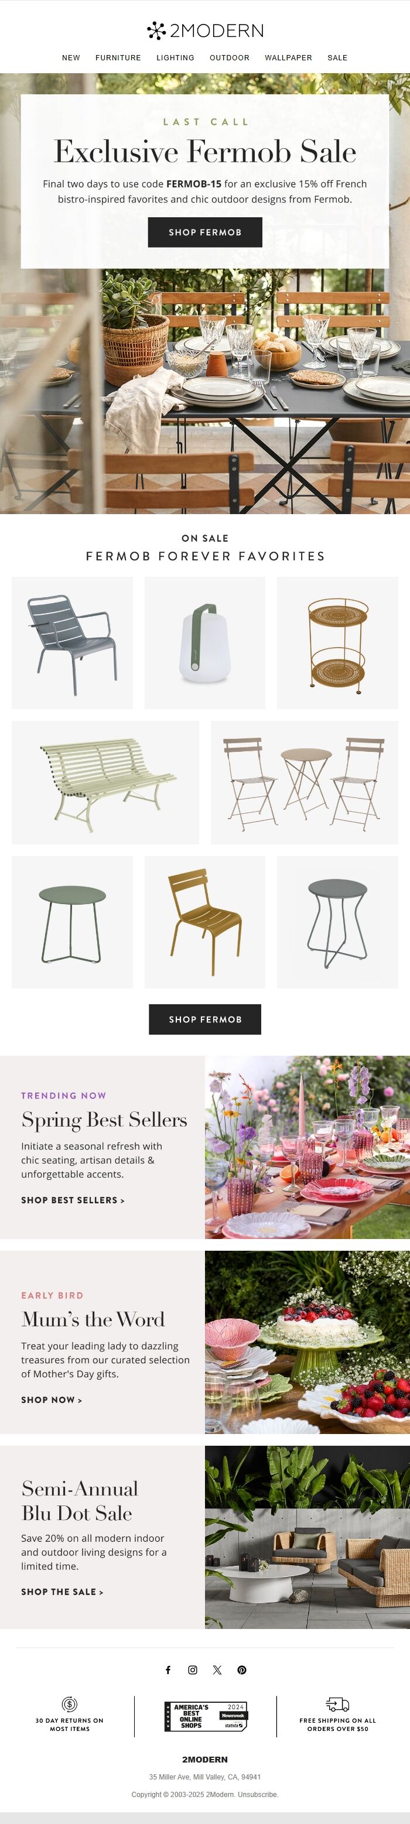
Task: Select the mustard yellow chair product image
Action: 206,922
